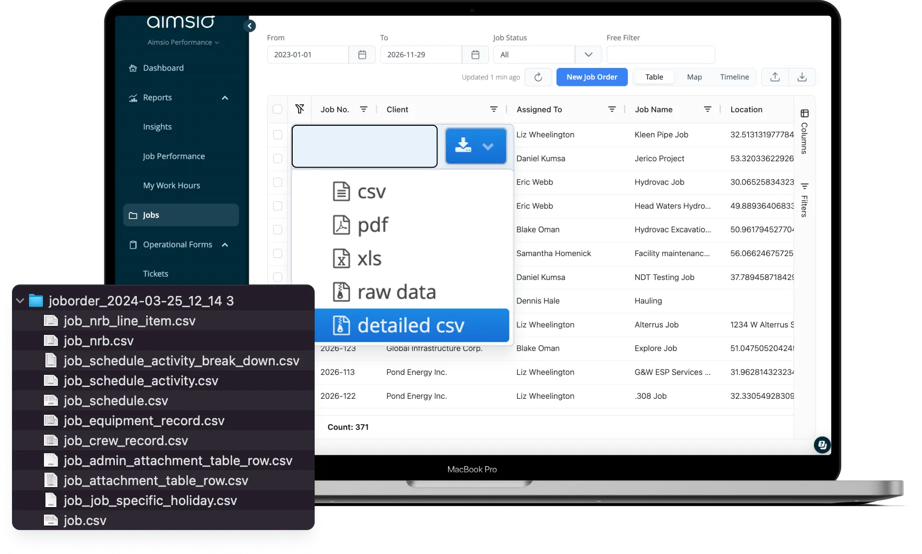Check the Hydrovac Job row checkbox
The height and width of the screenshot is (554, 922).
pyautogui.click(x=278, y=182)
